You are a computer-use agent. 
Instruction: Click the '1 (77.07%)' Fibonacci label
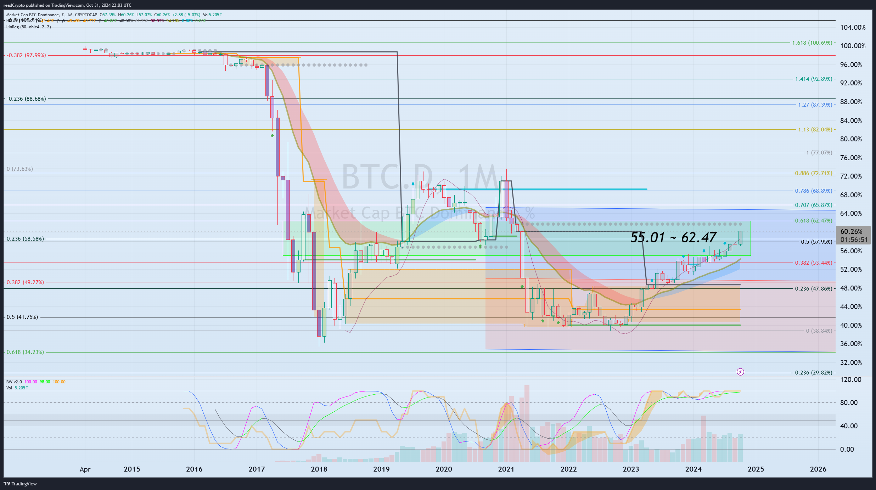(819, 153)
